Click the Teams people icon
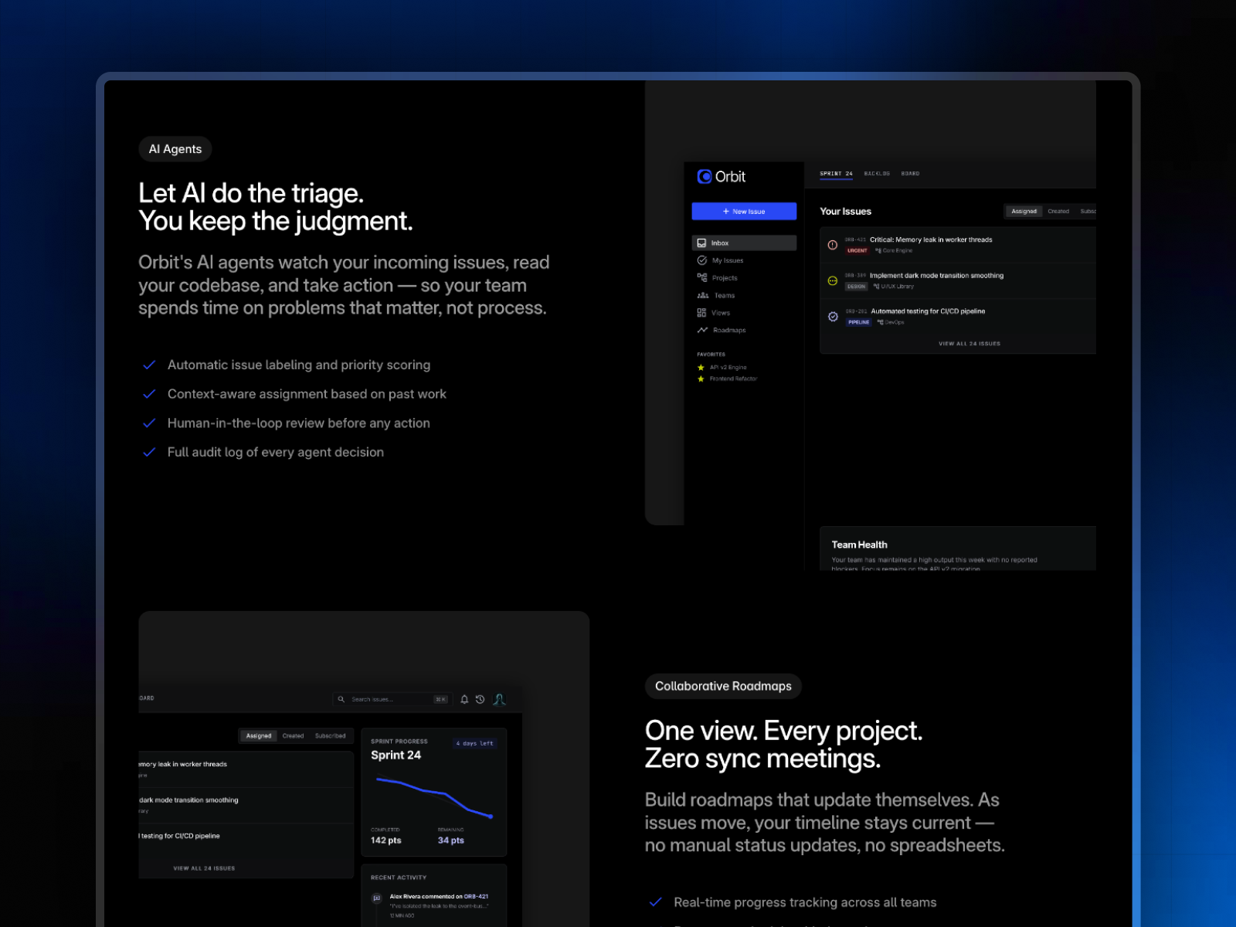 (x=703, y=295)
